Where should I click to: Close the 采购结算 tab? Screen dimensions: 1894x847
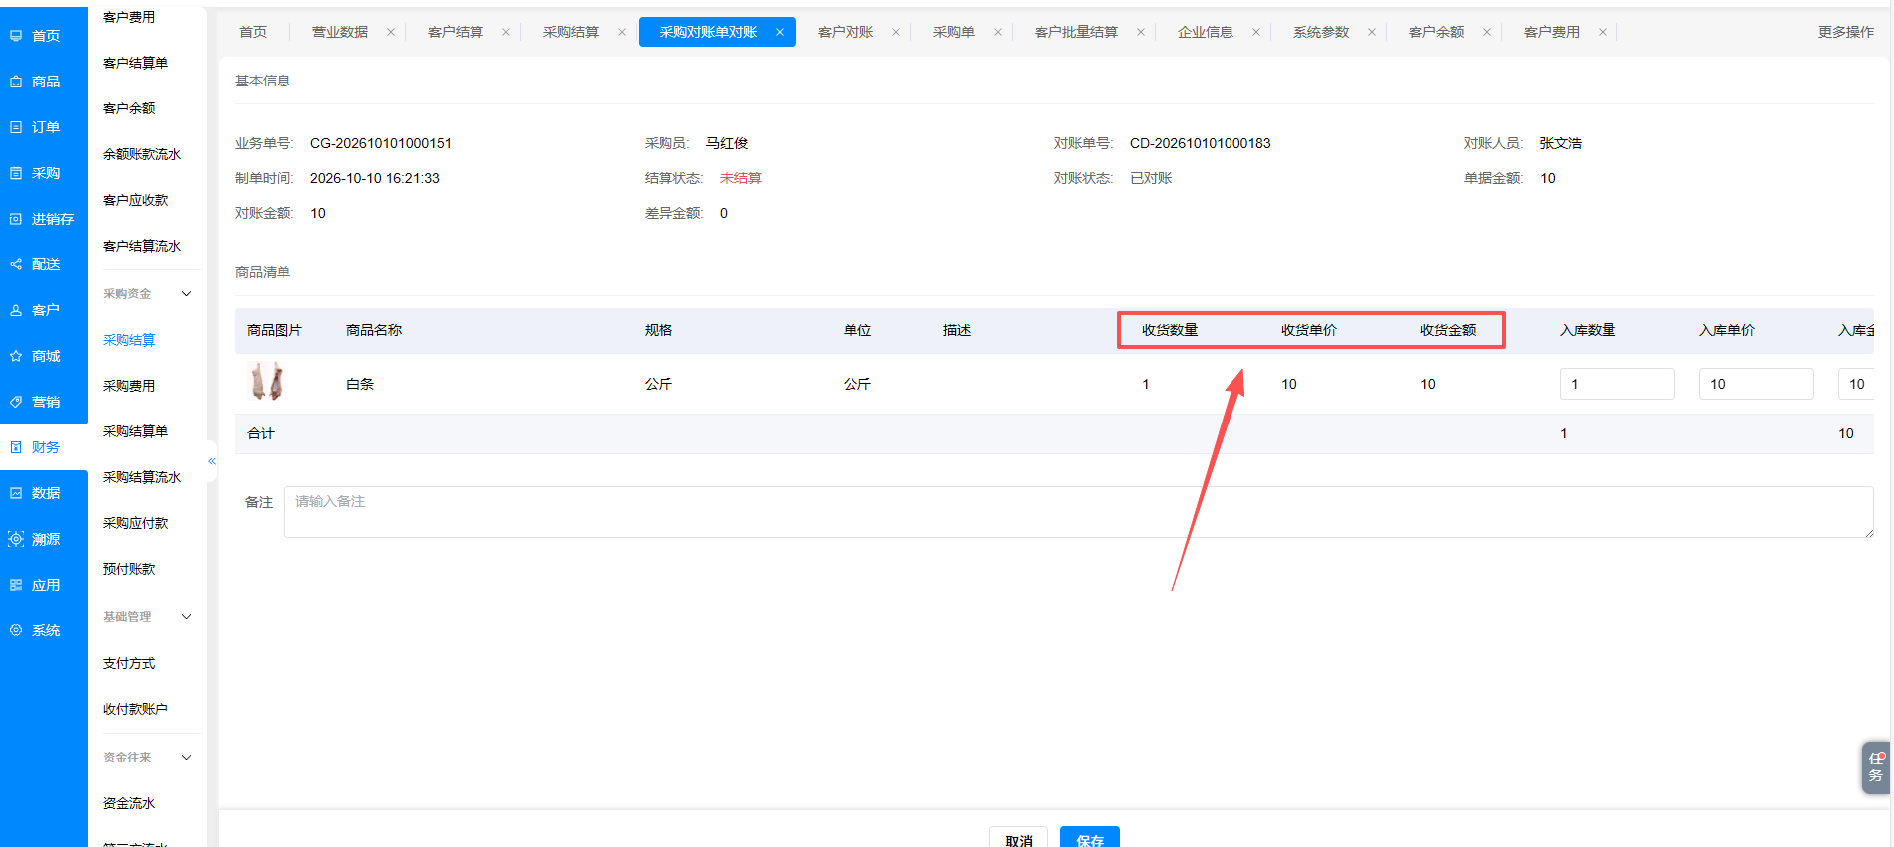click(x=622, y=32)
